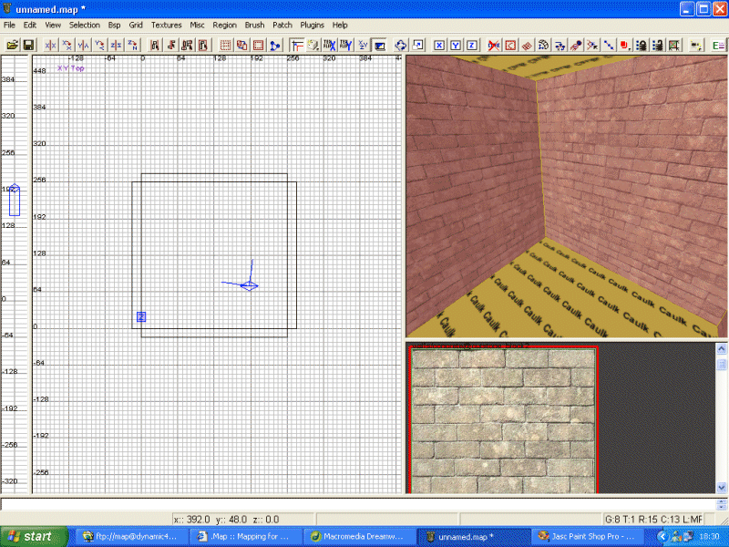Open the Bsp menu
Screen dimensions: 729x547
[115, 26]
